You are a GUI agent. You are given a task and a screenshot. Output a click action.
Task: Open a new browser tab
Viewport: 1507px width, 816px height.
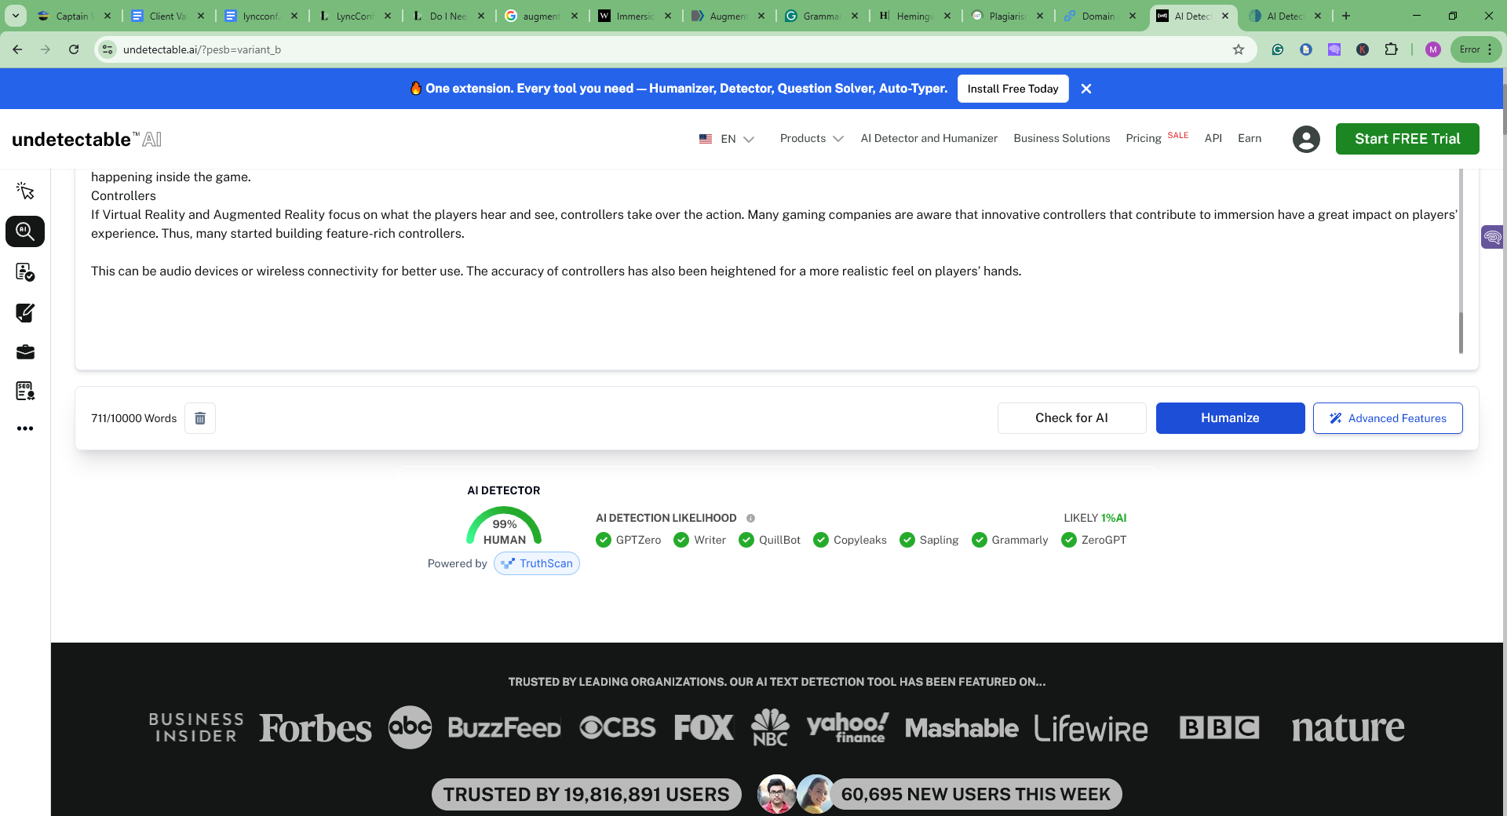[x=1346, y=16]
